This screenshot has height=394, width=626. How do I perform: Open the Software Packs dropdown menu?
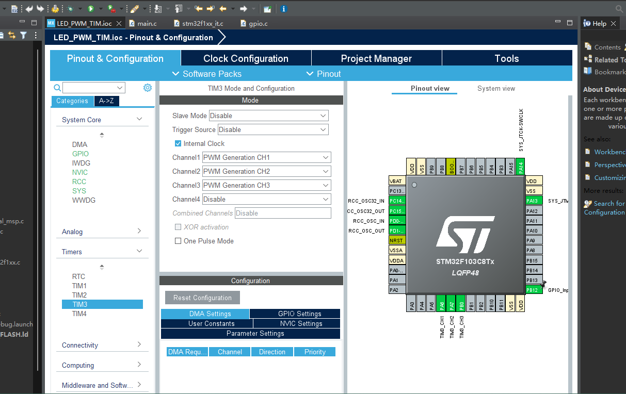206,74
